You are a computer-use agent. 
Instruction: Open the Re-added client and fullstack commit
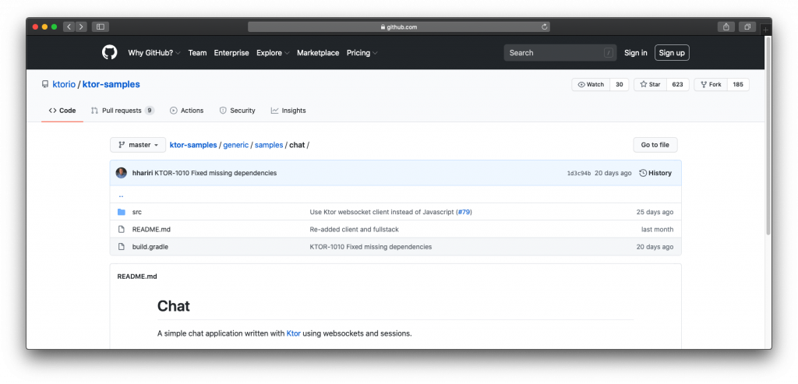tap(355, 229)
